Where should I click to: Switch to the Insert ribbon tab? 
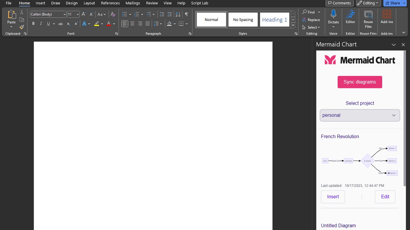point(40,3)
